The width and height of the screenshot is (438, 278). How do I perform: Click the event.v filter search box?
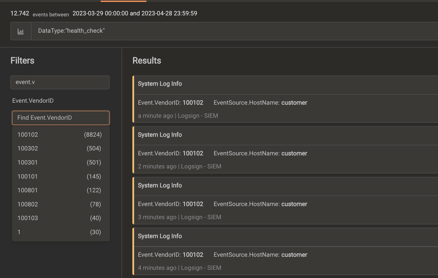point(60,82)
